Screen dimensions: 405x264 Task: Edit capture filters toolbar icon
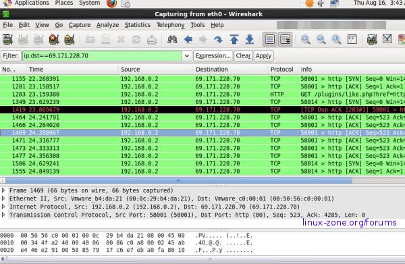point(372,40)
